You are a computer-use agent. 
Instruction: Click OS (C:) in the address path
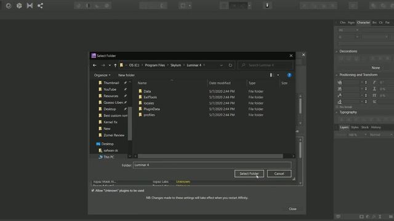[134, 65]
